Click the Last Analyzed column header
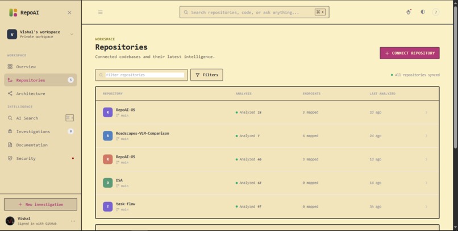The width and height of the screenshot is (458, 231). [x=382, y=93]
